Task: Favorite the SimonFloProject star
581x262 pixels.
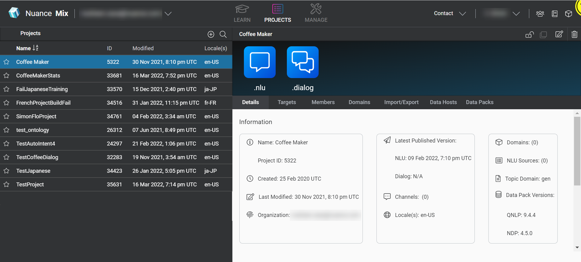Action: (x=6, y=116)
